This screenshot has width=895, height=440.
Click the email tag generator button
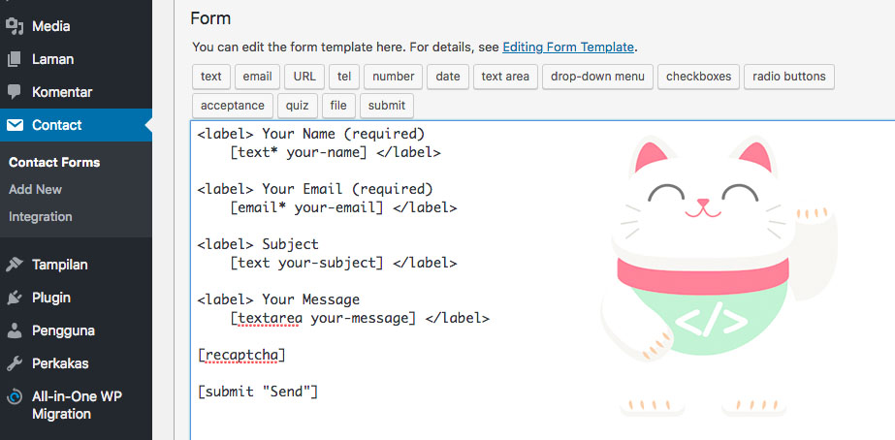(257, 77)
